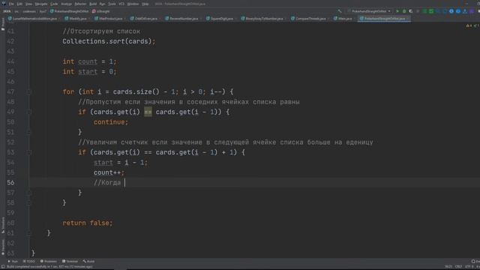Open the Run tool window at bottom
The width and height of the screenshot is (480, 270).
[13, 262]
